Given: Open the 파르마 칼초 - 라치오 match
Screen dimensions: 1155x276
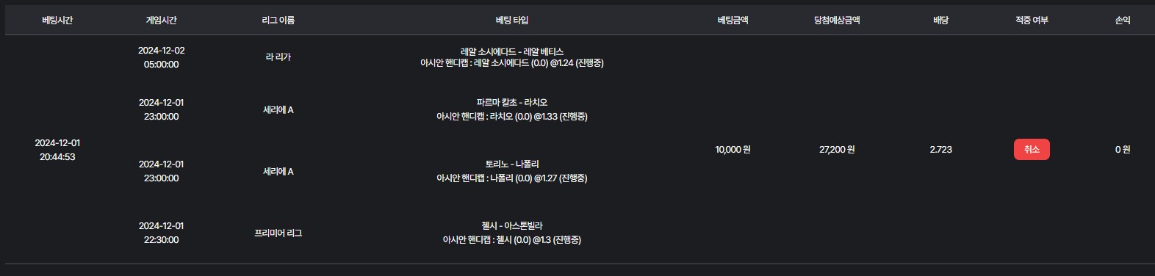Looking at the screenshot, I should [512, 103].
